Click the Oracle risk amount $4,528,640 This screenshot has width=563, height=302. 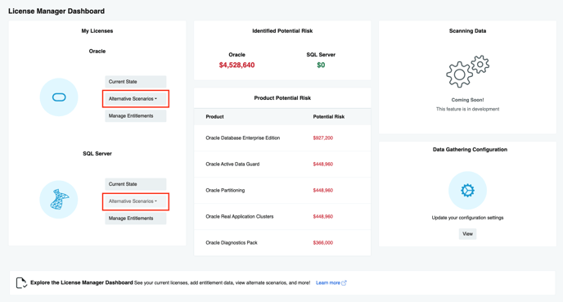236,65
